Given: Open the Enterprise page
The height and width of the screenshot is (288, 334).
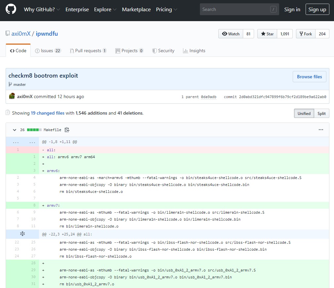Looking at the screenshot, I should [77, 9].
